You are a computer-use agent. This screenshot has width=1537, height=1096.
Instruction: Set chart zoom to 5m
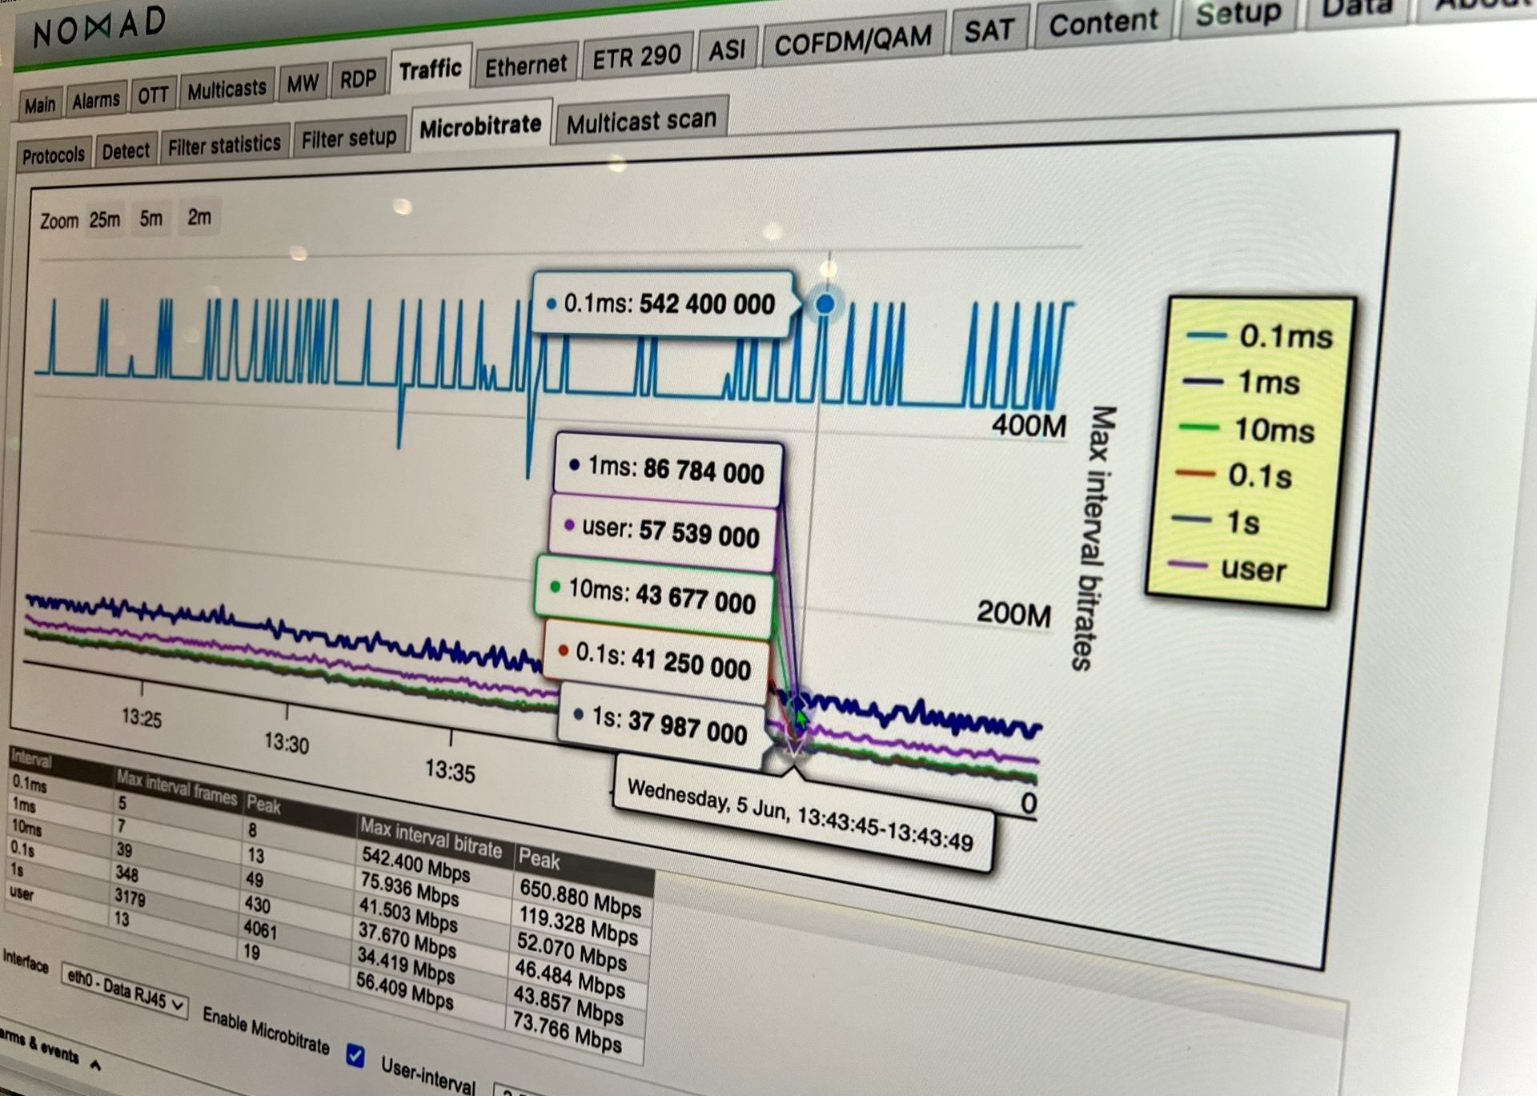(150, 218)
